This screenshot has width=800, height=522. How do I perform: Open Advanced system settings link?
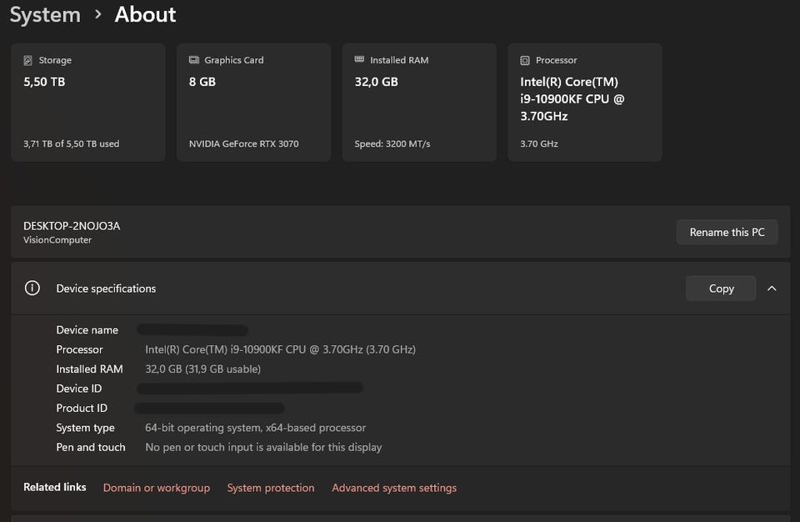point(394,488)
